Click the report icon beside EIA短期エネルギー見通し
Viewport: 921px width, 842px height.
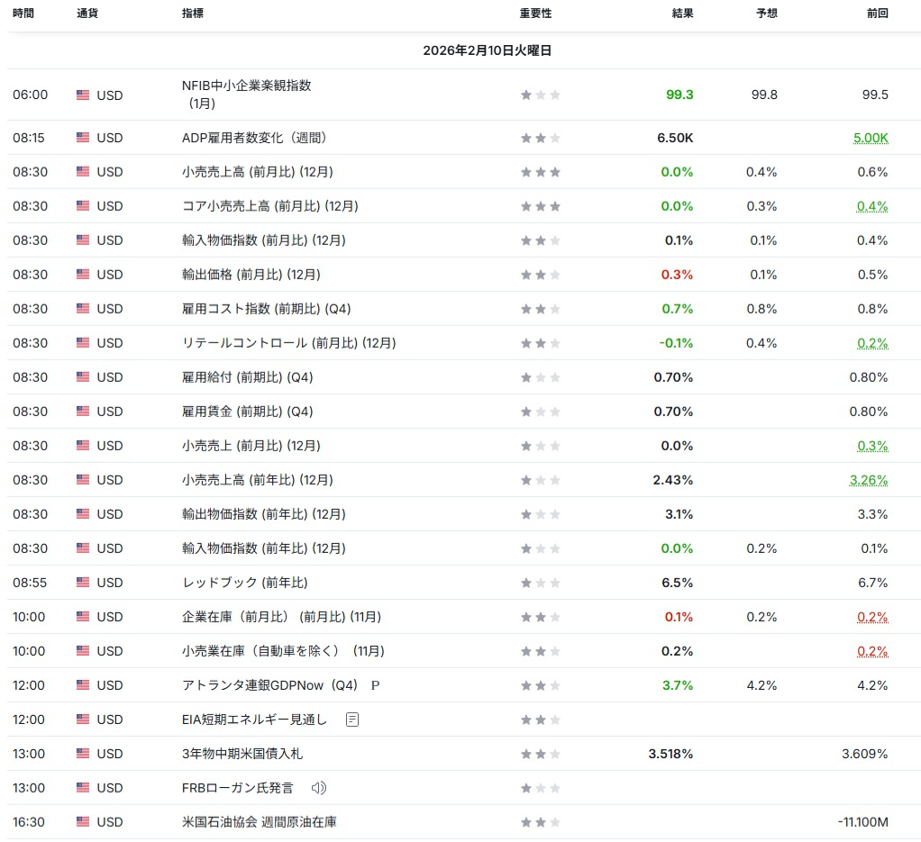click(x=352, y=720)
